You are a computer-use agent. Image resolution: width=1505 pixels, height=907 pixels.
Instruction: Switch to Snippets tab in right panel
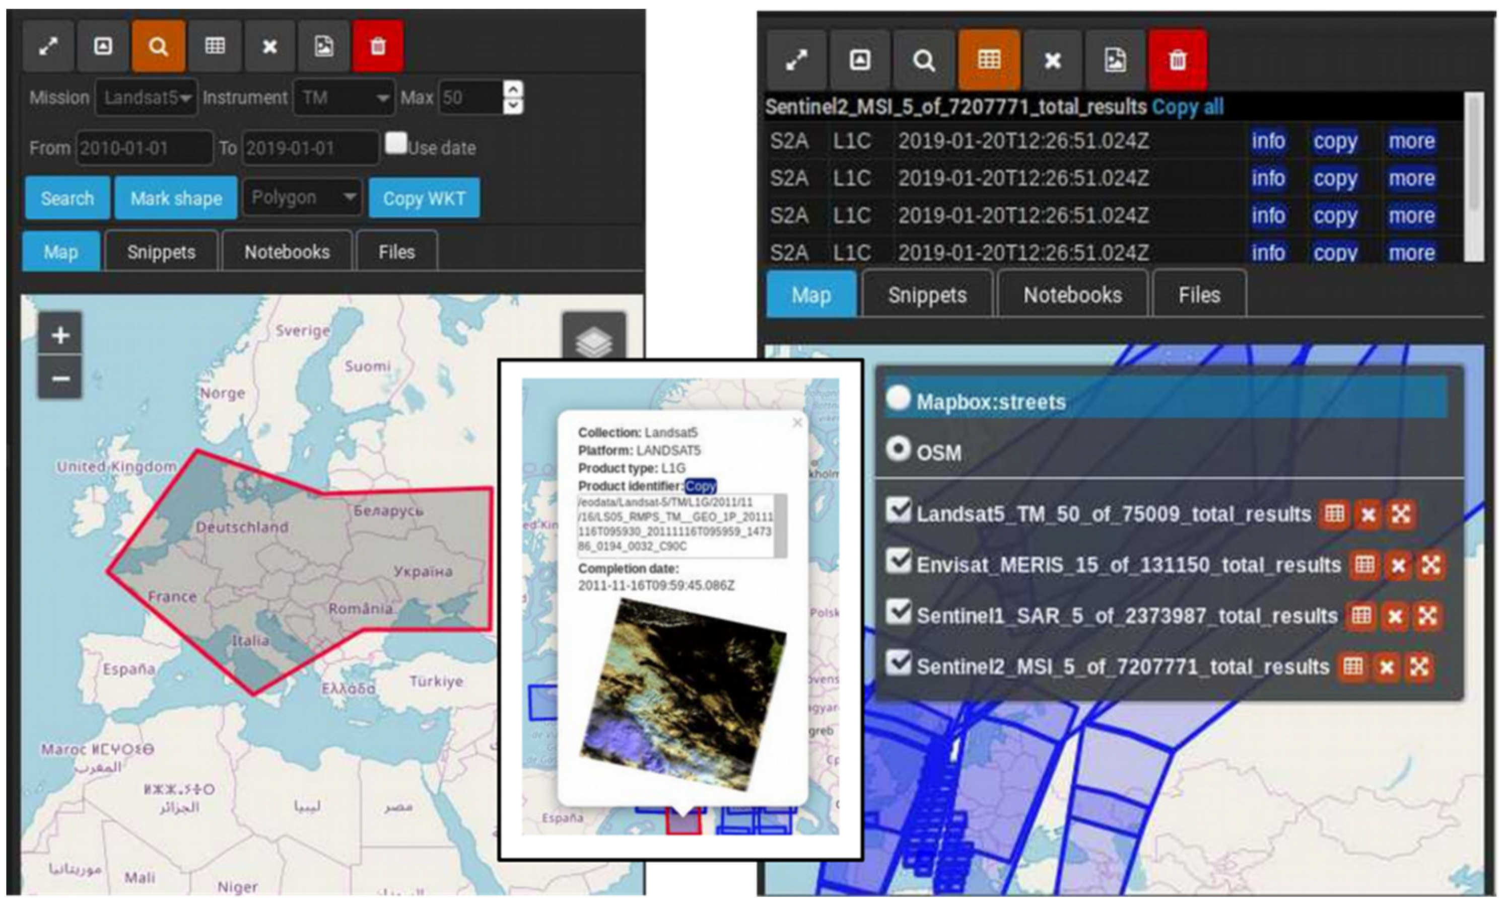pos(927,295)
